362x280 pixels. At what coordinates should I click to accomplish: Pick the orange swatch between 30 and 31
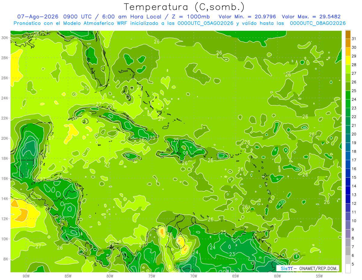(x=348, y=43)
